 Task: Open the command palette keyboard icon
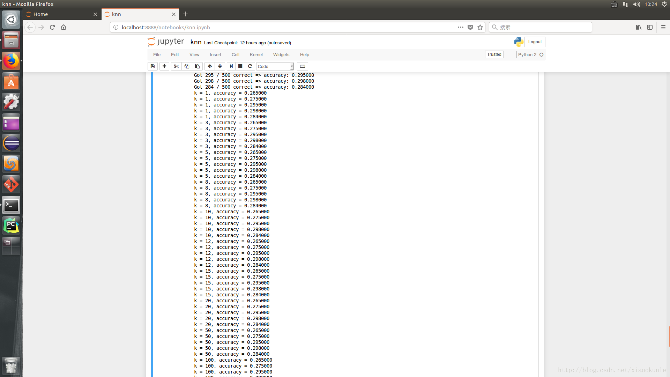coord(303,66)
